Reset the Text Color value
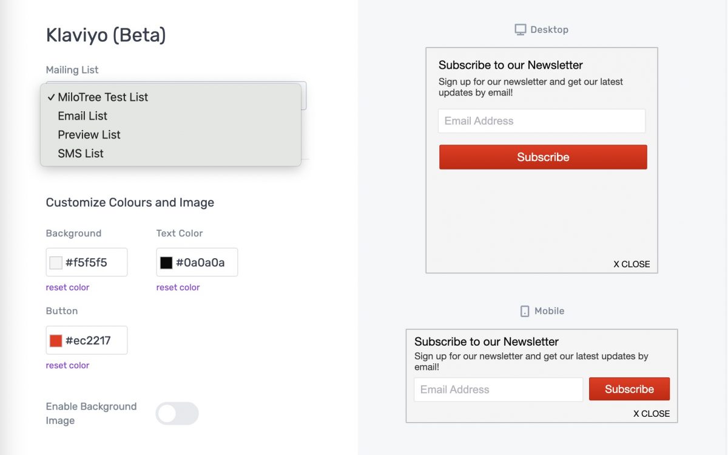The height and width of the screenshot is (455, 728). tap(178, 287)
